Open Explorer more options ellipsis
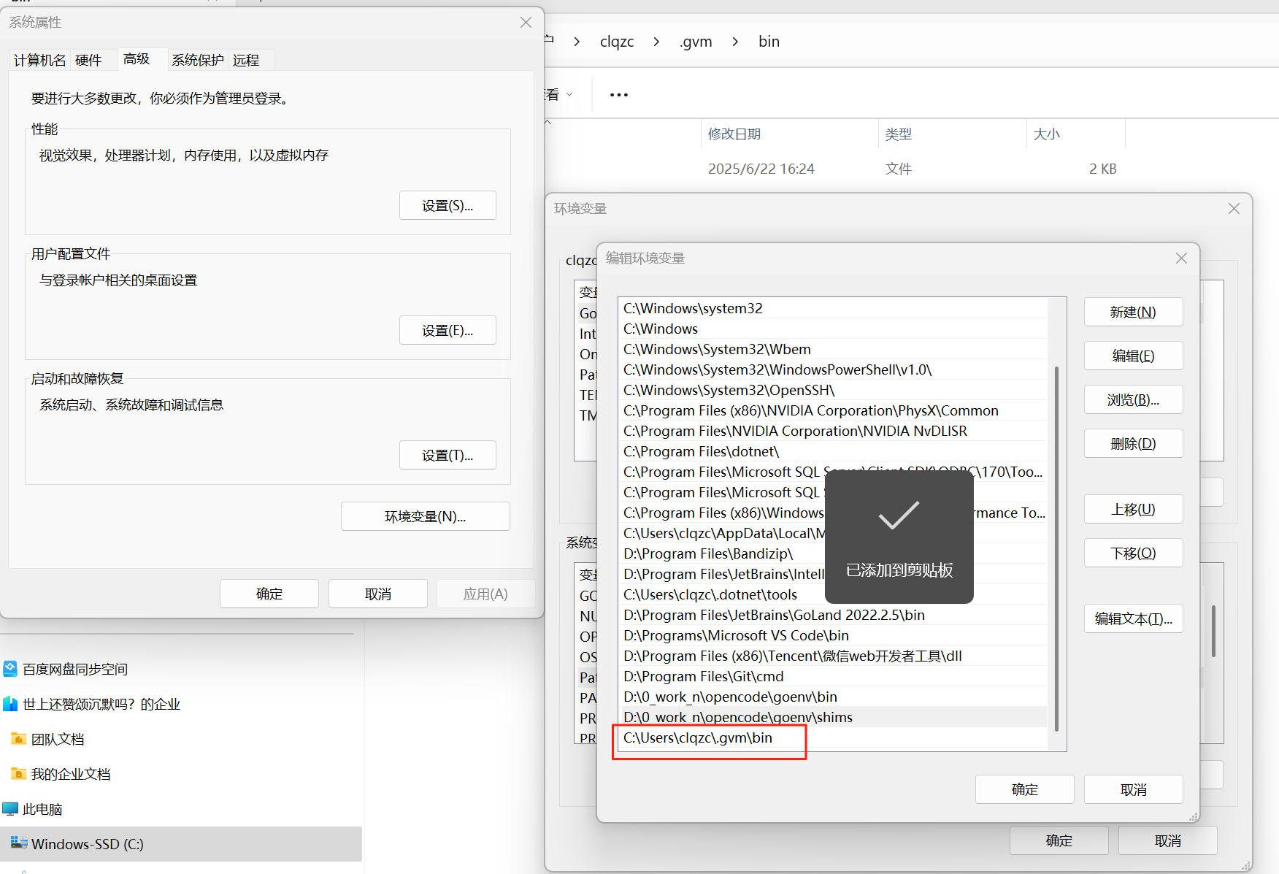Viewport: 1279px width, 874px height. click(619, 95)
